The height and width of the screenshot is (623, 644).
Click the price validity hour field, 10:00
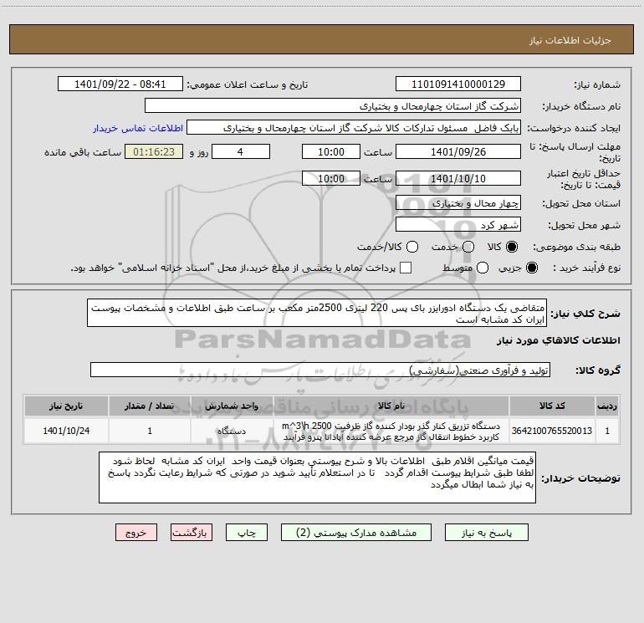(x=331, y=179)
